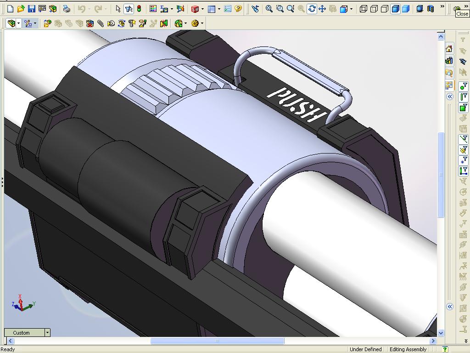The height and width of the screenshot is (353, 470).
Task: Enable the Filter Vertices selection filter
Action: coord(463,85)
